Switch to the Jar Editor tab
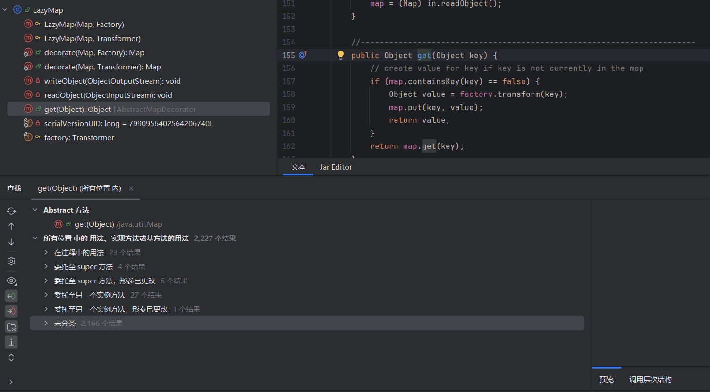 point(336,167)
